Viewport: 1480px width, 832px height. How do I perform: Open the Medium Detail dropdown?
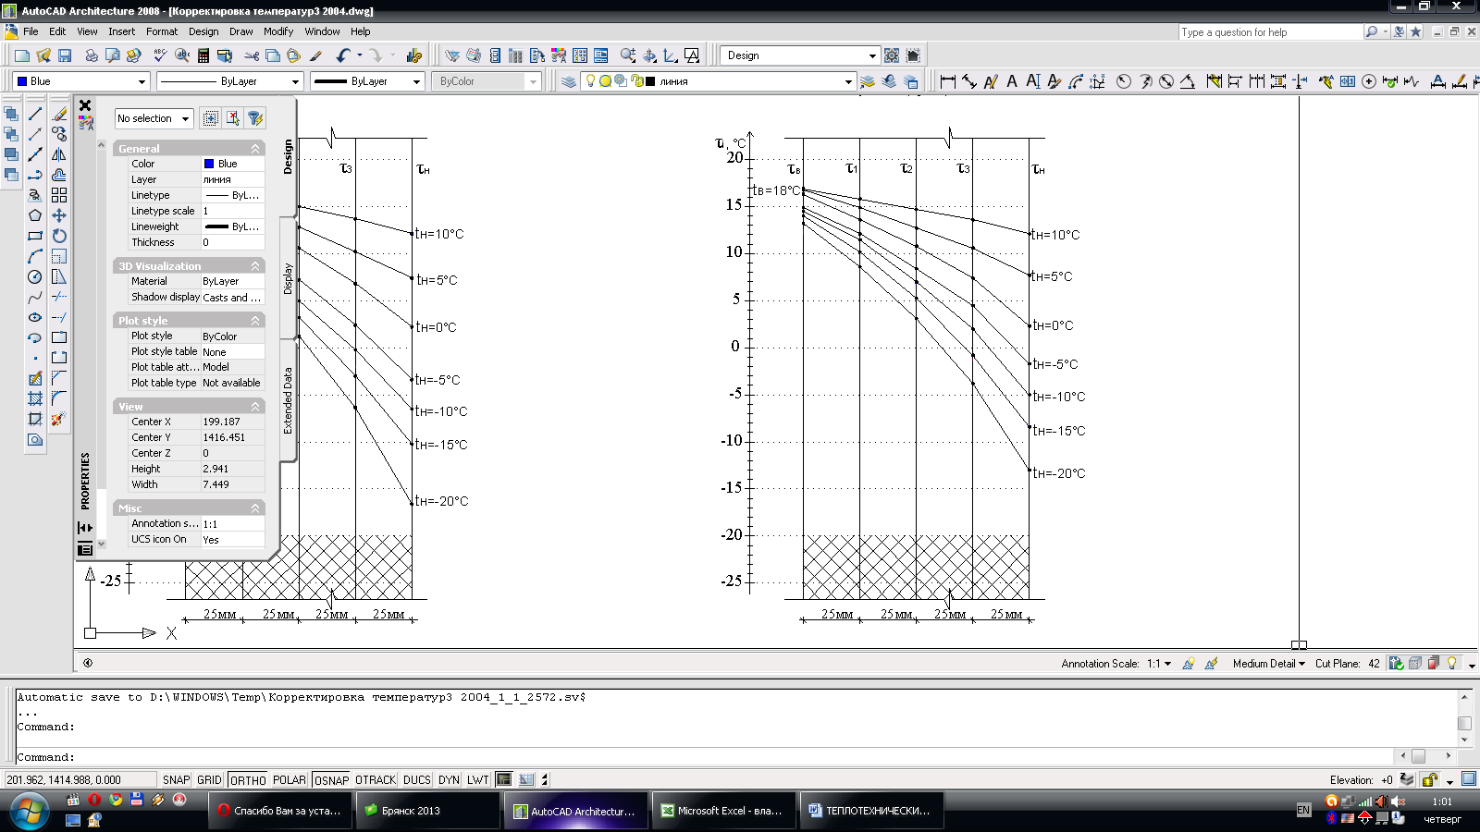[1268, 664]
